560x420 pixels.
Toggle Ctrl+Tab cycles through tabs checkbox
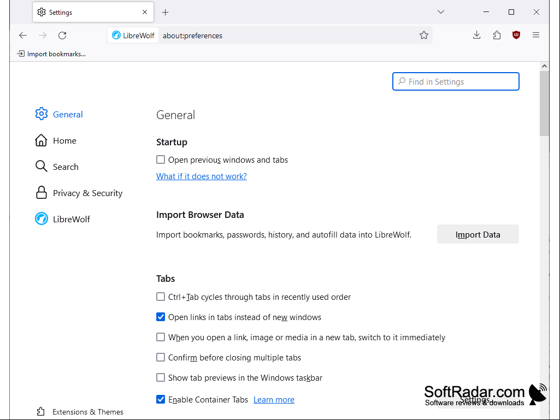click(x=161, y=297)
